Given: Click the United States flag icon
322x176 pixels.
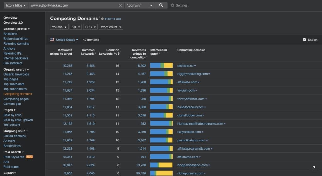Looking at the screenshot, I should 52,40.
